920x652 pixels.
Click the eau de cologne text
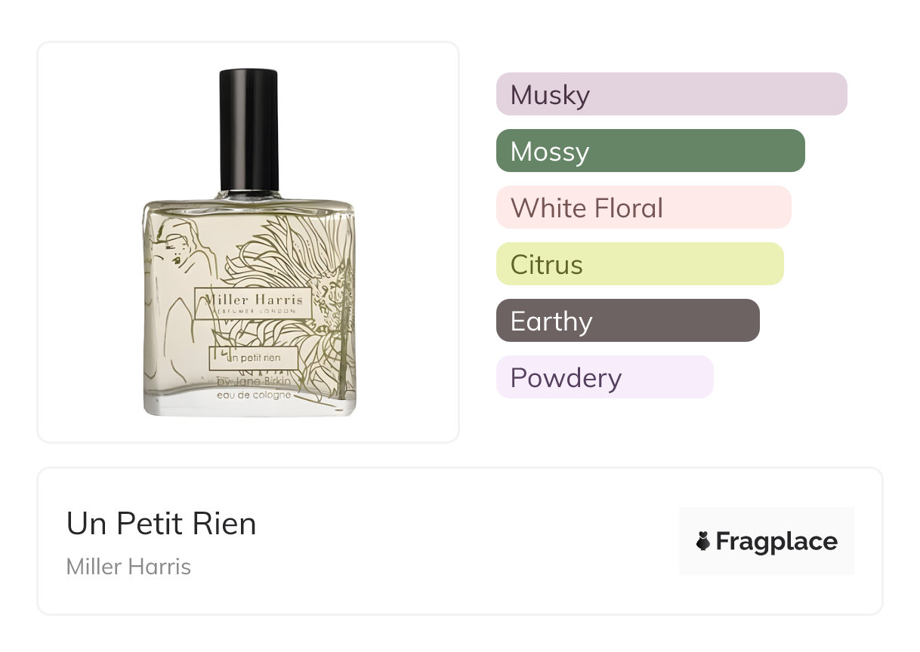(x=254, y=395)
